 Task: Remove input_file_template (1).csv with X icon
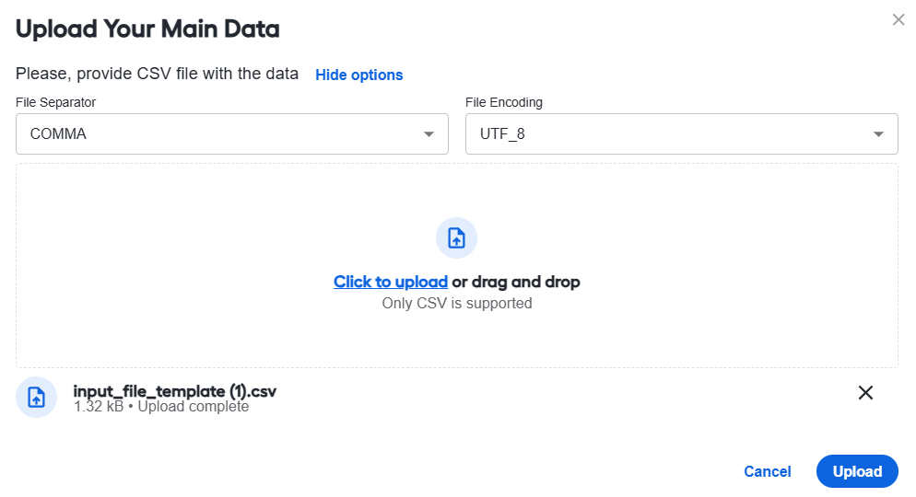pos(865,393)
